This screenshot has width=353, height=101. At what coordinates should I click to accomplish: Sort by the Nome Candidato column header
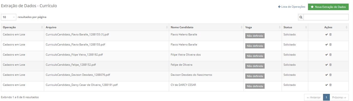point(206,27)
